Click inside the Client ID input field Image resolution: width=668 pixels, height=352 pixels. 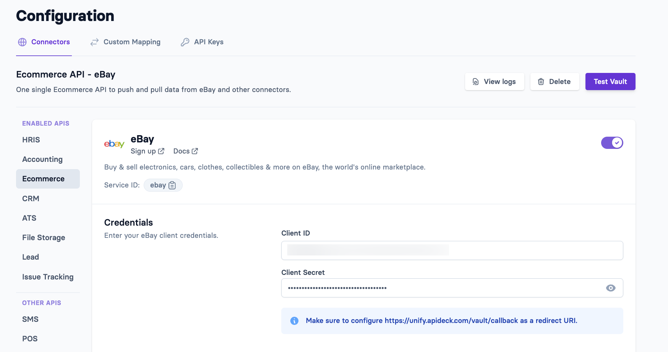(x=452, y=250)
